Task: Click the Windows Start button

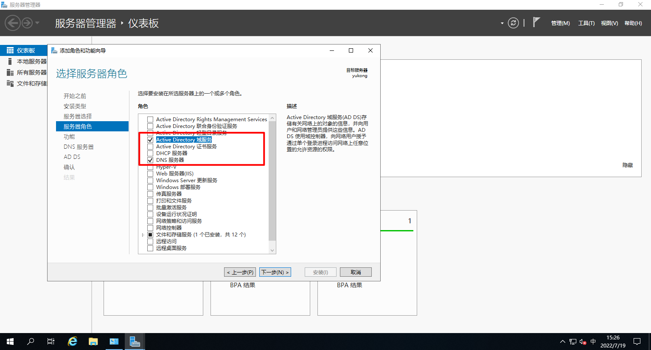Action: [x=10, y=341]
